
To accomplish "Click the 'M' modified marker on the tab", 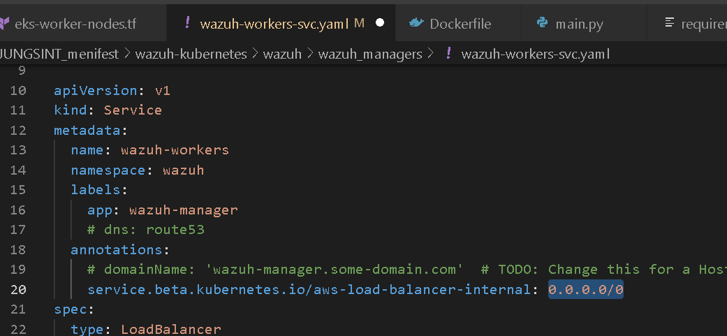I will [359, 23].
